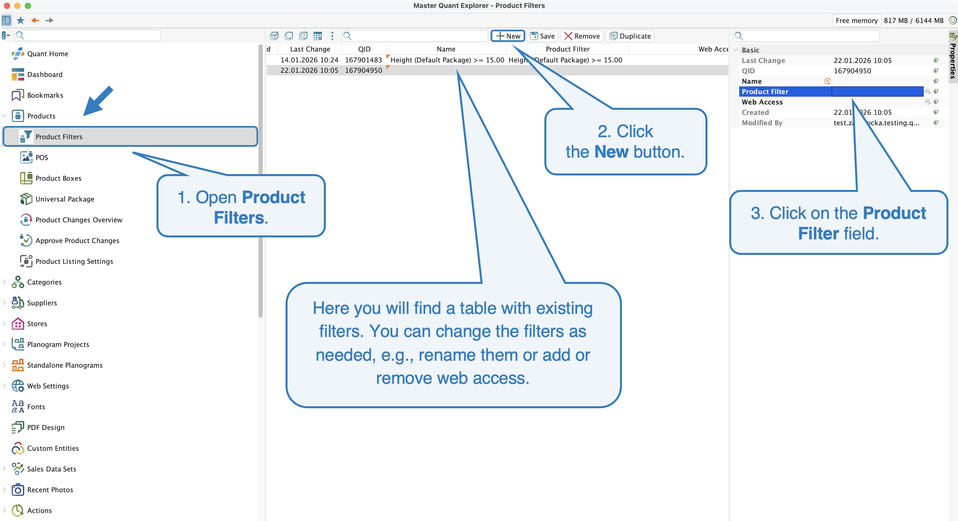Viewport: 958px width, 521px height.
Task: Sort table by Name column header
Action: click(x=446, y=49)
